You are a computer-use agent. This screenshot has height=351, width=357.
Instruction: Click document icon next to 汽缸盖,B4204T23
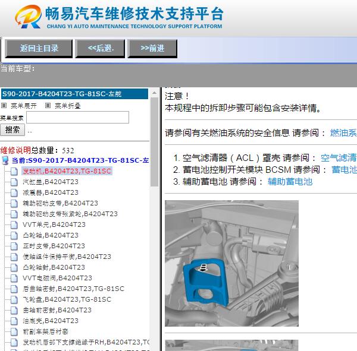14,182
